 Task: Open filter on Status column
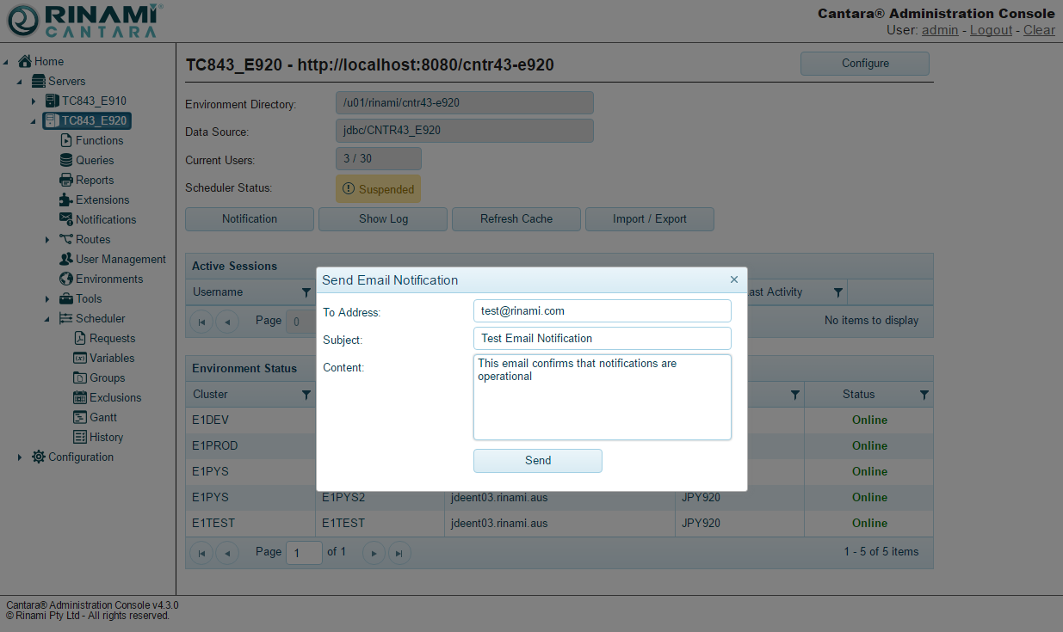pos(924,395)
